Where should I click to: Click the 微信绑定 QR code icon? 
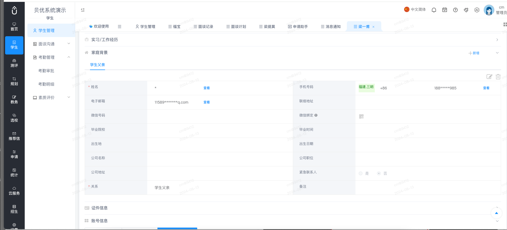[x=361, y=116]
